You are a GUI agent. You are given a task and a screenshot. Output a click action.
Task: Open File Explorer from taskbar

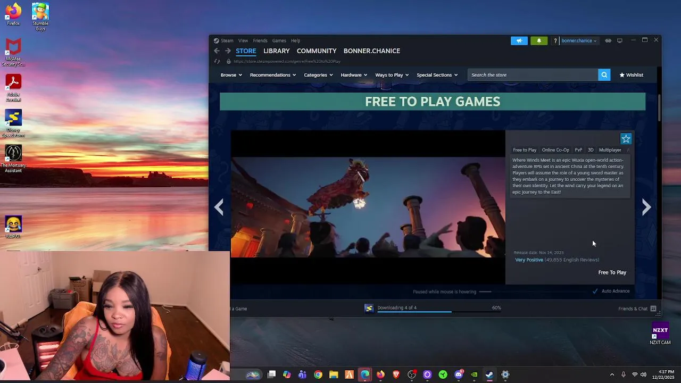coord(334,374)
